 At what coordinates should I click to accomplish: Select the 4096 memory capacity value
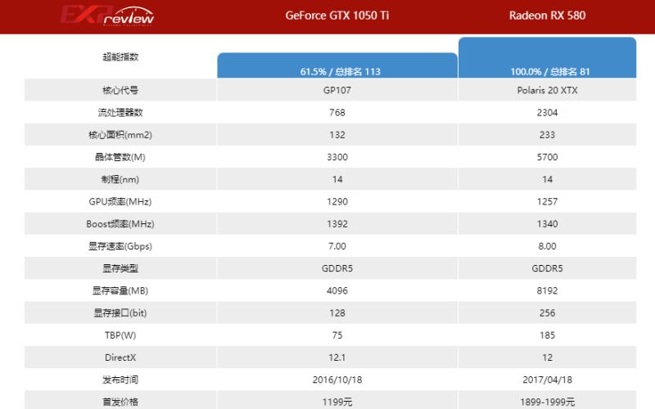(x=337, y=291)
